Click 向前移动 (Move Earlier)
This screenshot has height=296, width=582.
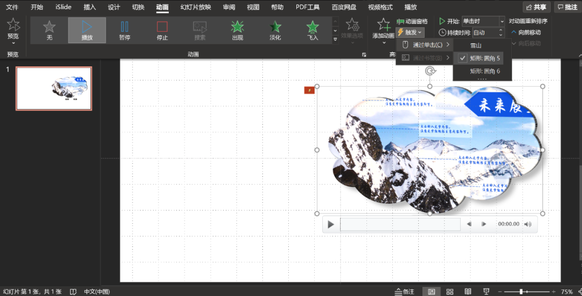click(x=526, y=33)
